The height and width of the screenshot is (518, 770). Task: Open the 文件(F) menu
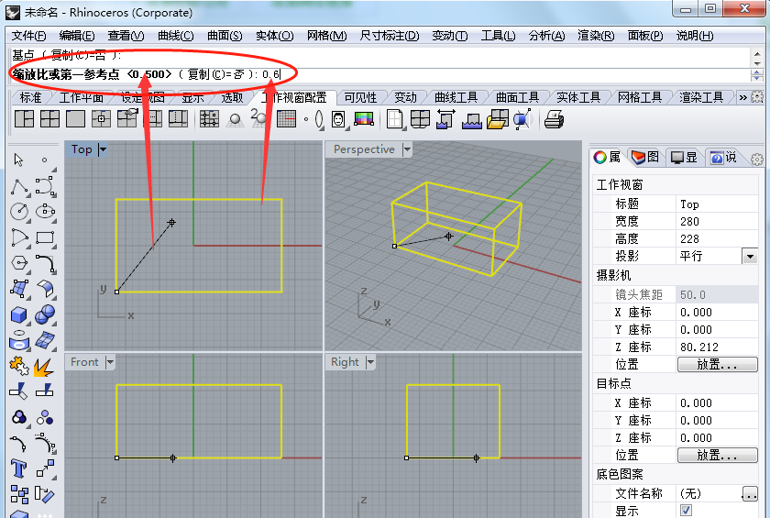pyautogui.click(x=28, y=36)
